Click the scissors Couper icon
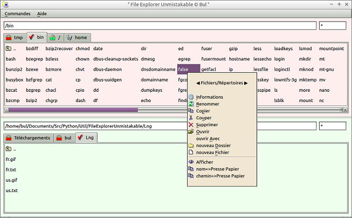 [x=191, y=118]
